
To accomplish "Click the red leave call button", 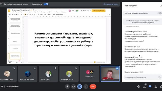I will click(x=93, y=86).
